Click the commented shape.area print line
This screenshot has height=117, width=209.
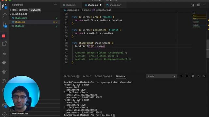[x=96, y=56]
